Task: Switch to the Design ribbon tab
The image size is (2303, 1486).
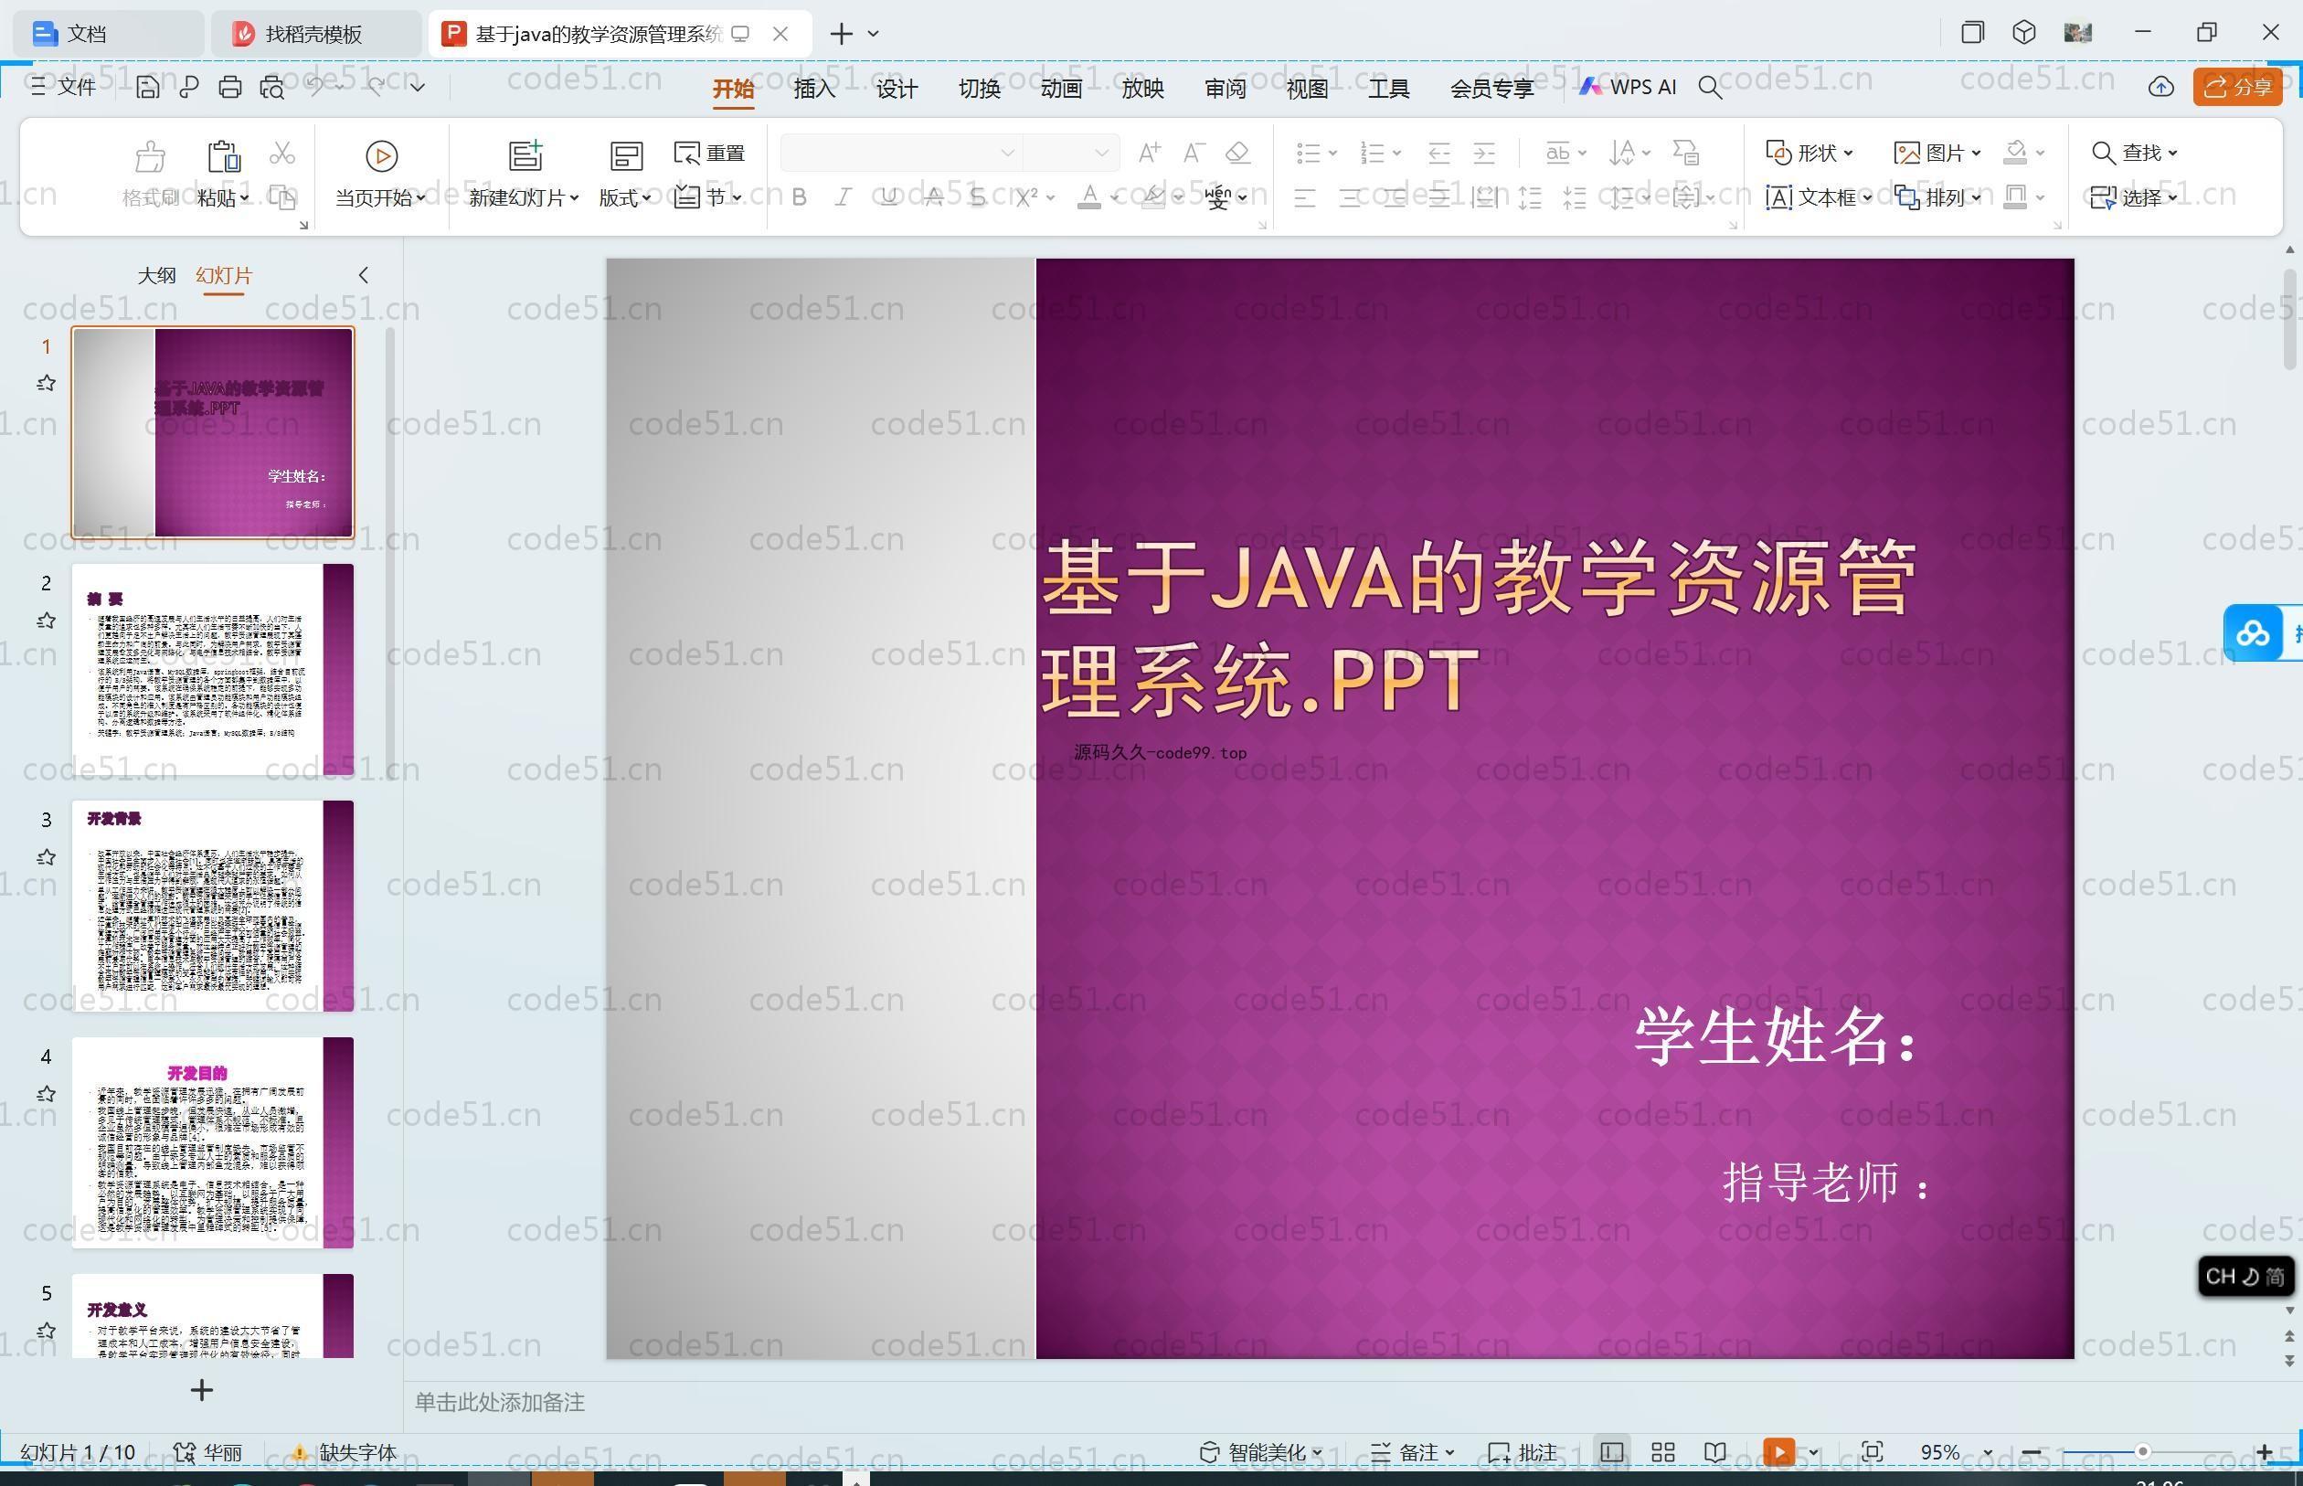Action: click(897, 88)
